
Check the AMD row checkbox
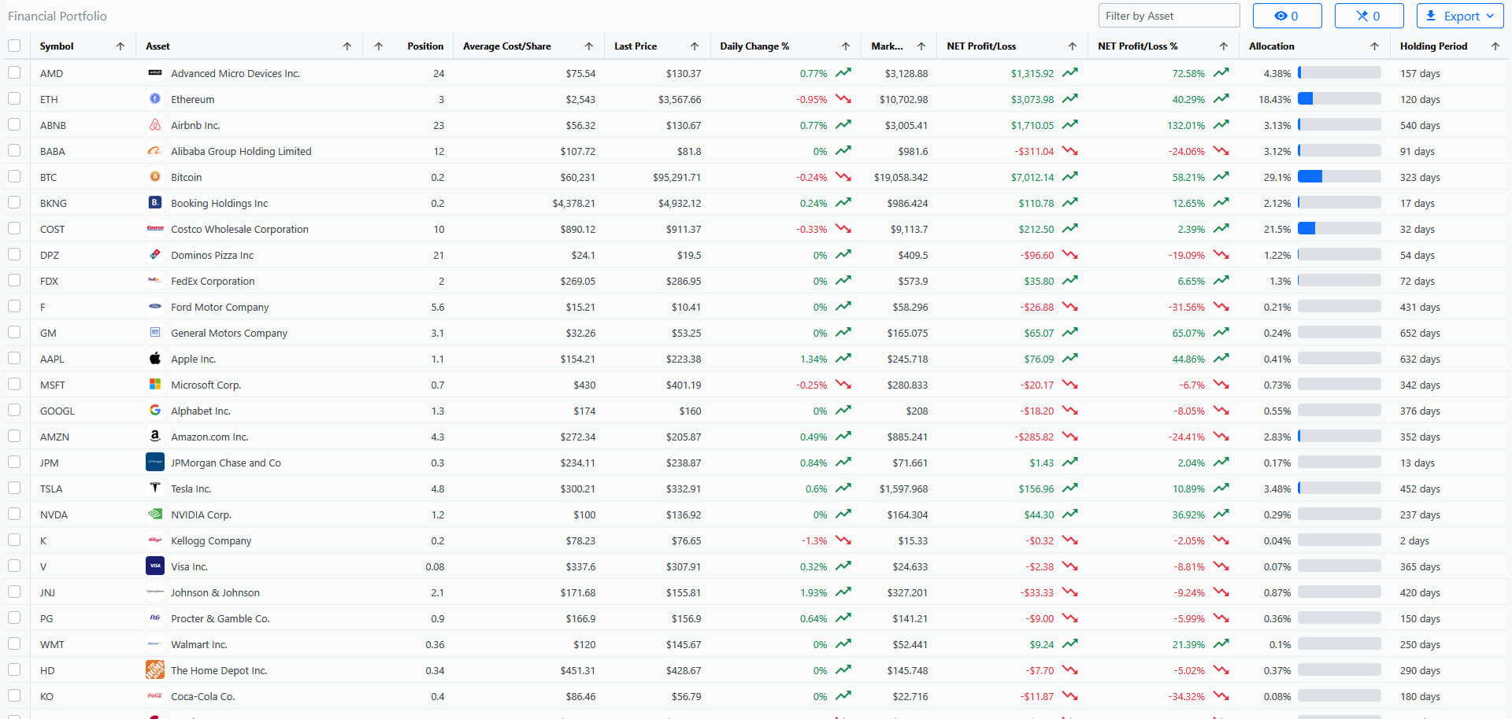(14, 72)
